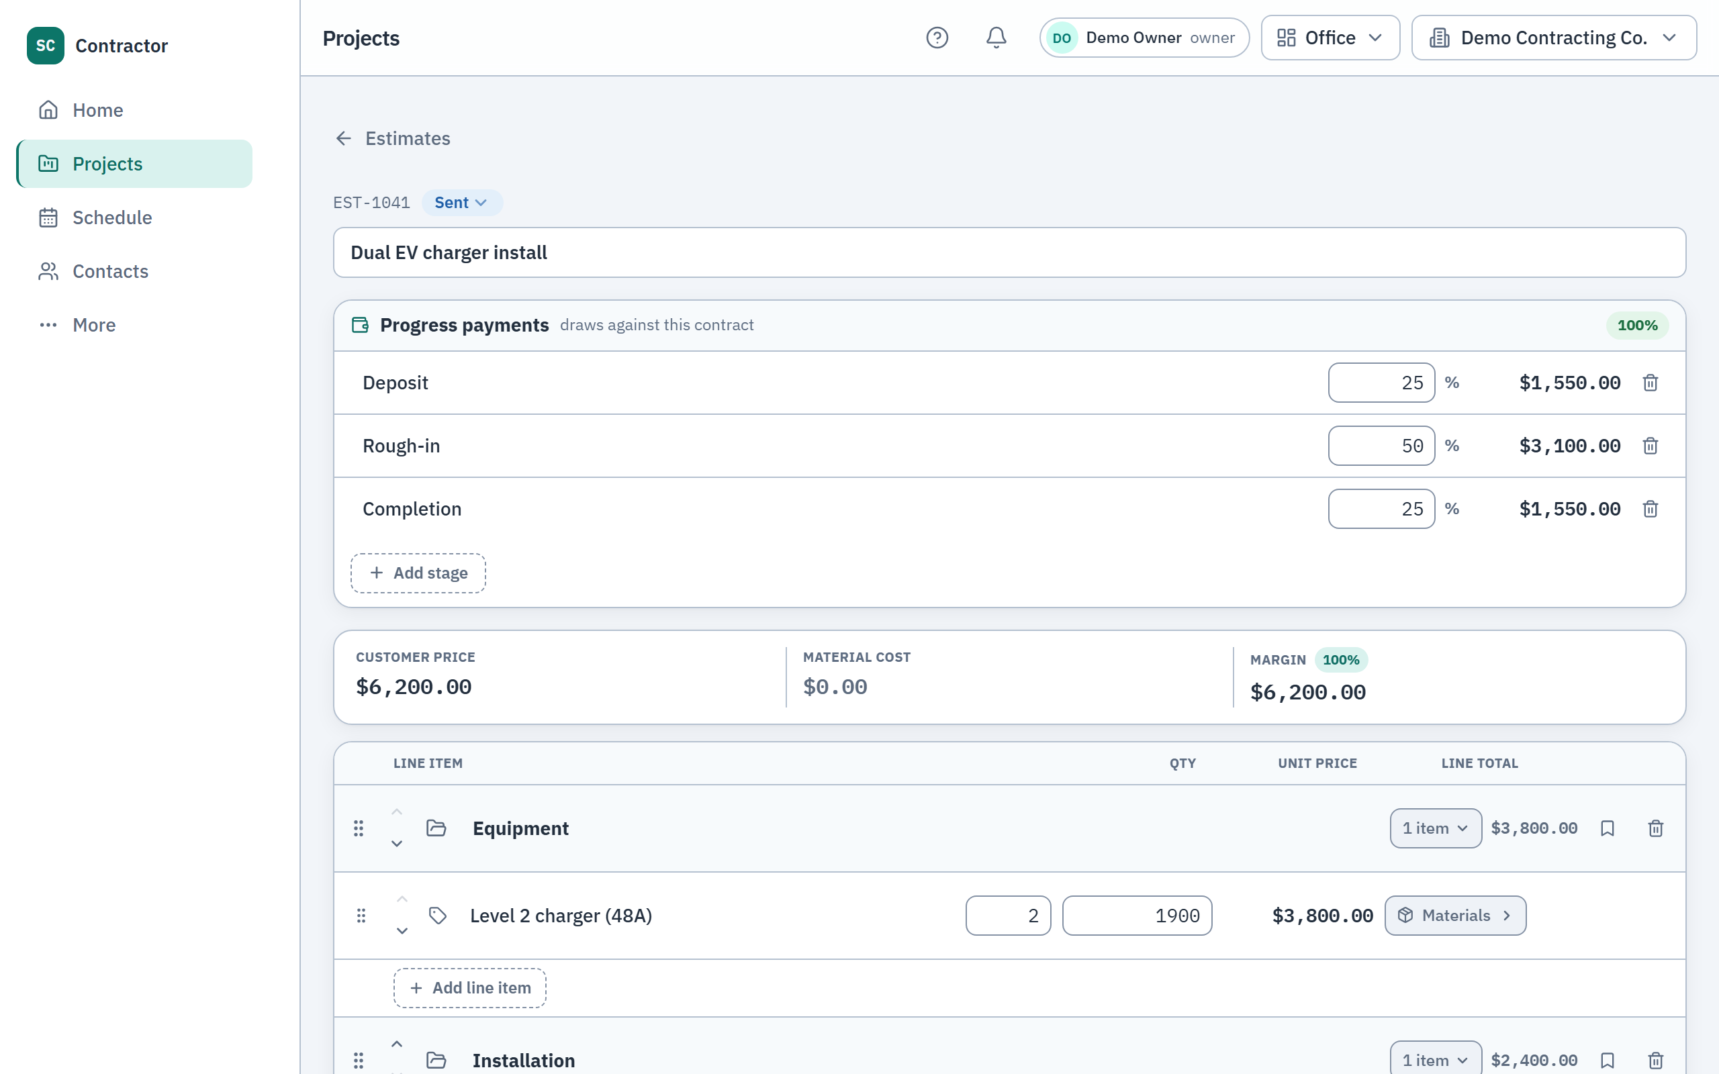Edit the Deposit percentage field

click(1382, 383)
